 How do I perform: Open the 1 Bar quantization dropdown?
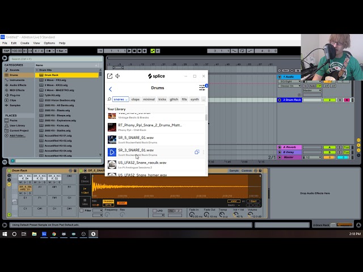[62, 51]
